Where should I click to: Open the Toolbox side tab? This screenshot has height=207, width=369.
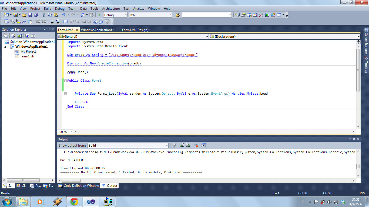[366, 64]
